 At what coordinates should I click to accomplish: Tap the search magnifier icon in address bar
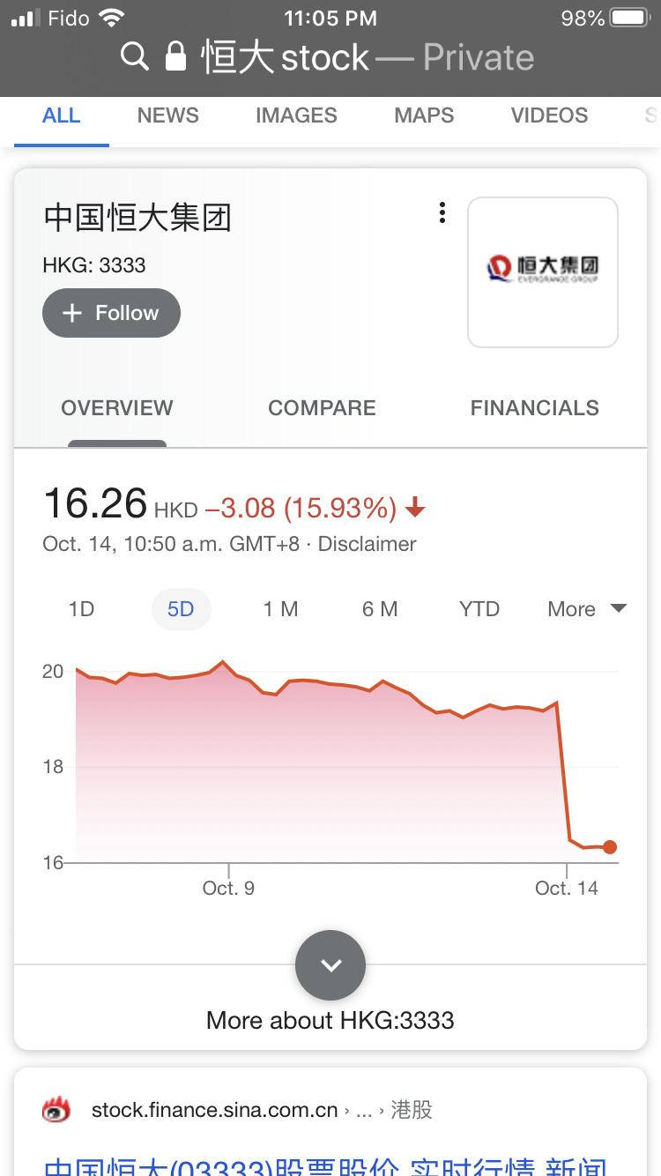pyautogui.click(x=134, y=57)
